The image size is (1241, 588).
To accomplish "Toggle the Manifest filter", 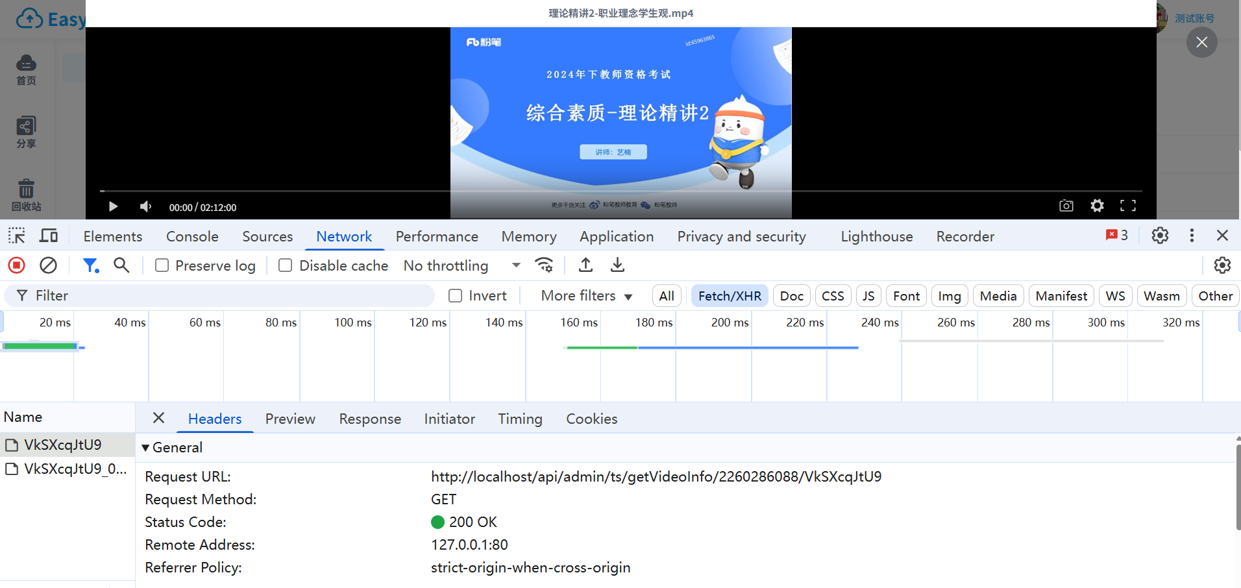I will point(1061,296).
